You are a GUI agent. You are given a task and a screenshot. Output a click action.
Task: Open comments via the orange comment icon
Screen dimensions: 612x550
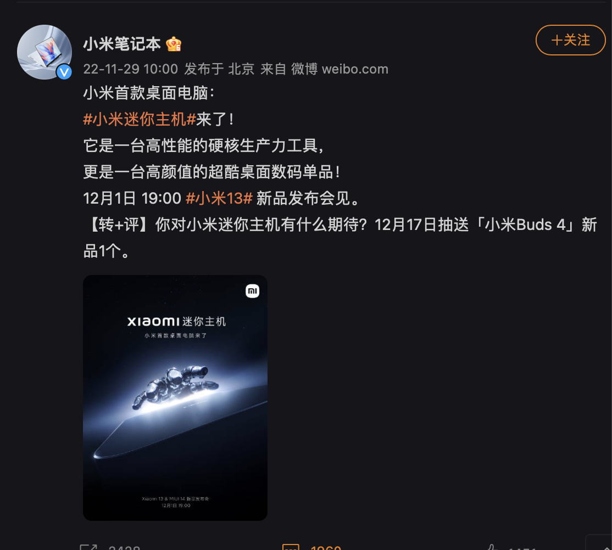point(291,547)
